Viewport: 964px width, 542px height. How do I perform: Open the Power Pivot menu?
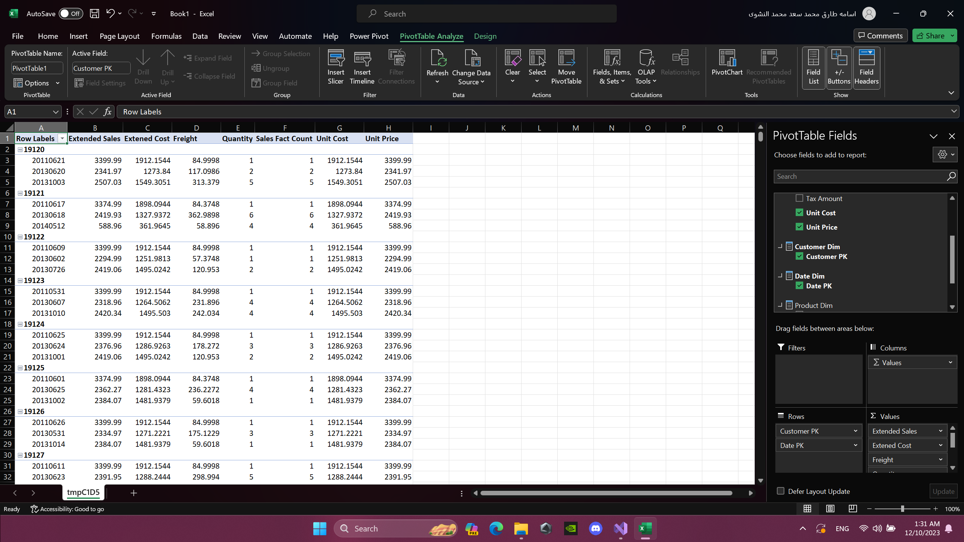pos(368,36)
